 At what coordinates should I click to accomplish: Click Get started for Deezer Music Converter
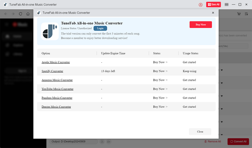[x=189, y=107]
